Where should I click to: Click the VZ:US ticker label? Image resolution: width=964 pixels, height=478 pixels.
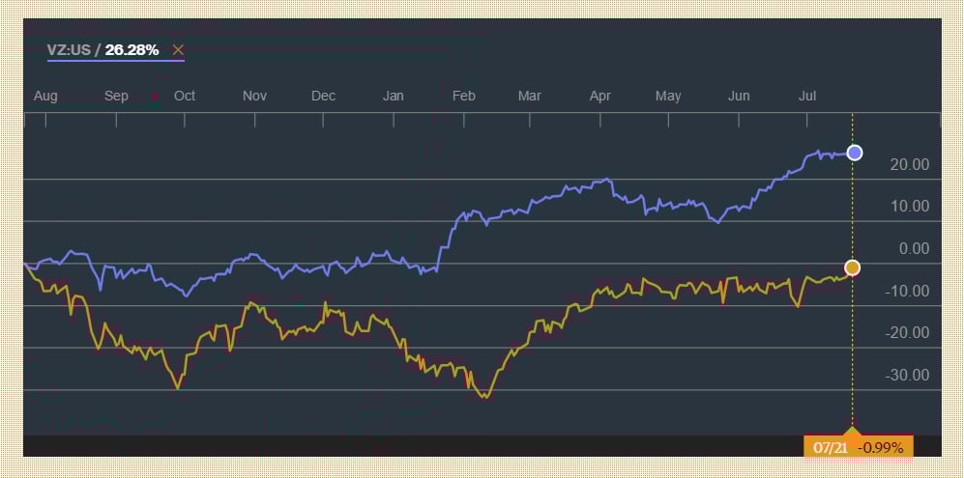point(69,50)
